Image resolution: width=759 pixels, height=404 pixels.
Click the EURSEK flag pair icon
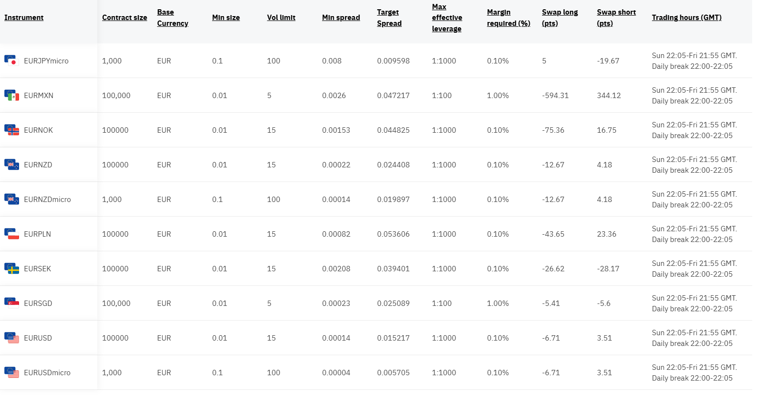(x=11, y=268)
